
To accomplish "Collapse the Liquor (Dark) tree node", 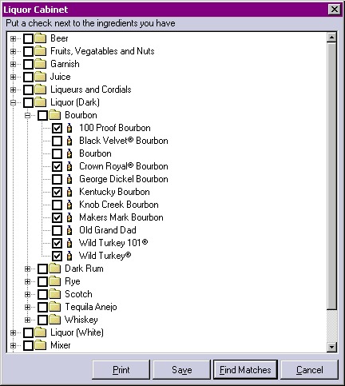I will 13,102.
